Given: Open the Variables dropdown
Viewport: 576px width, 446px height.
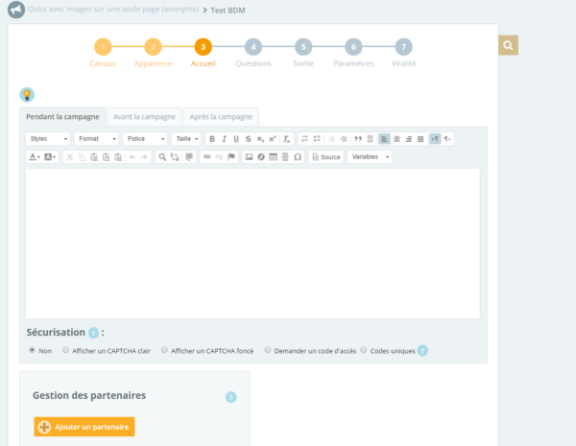Looking at the screenshot, I should [370, 156].
